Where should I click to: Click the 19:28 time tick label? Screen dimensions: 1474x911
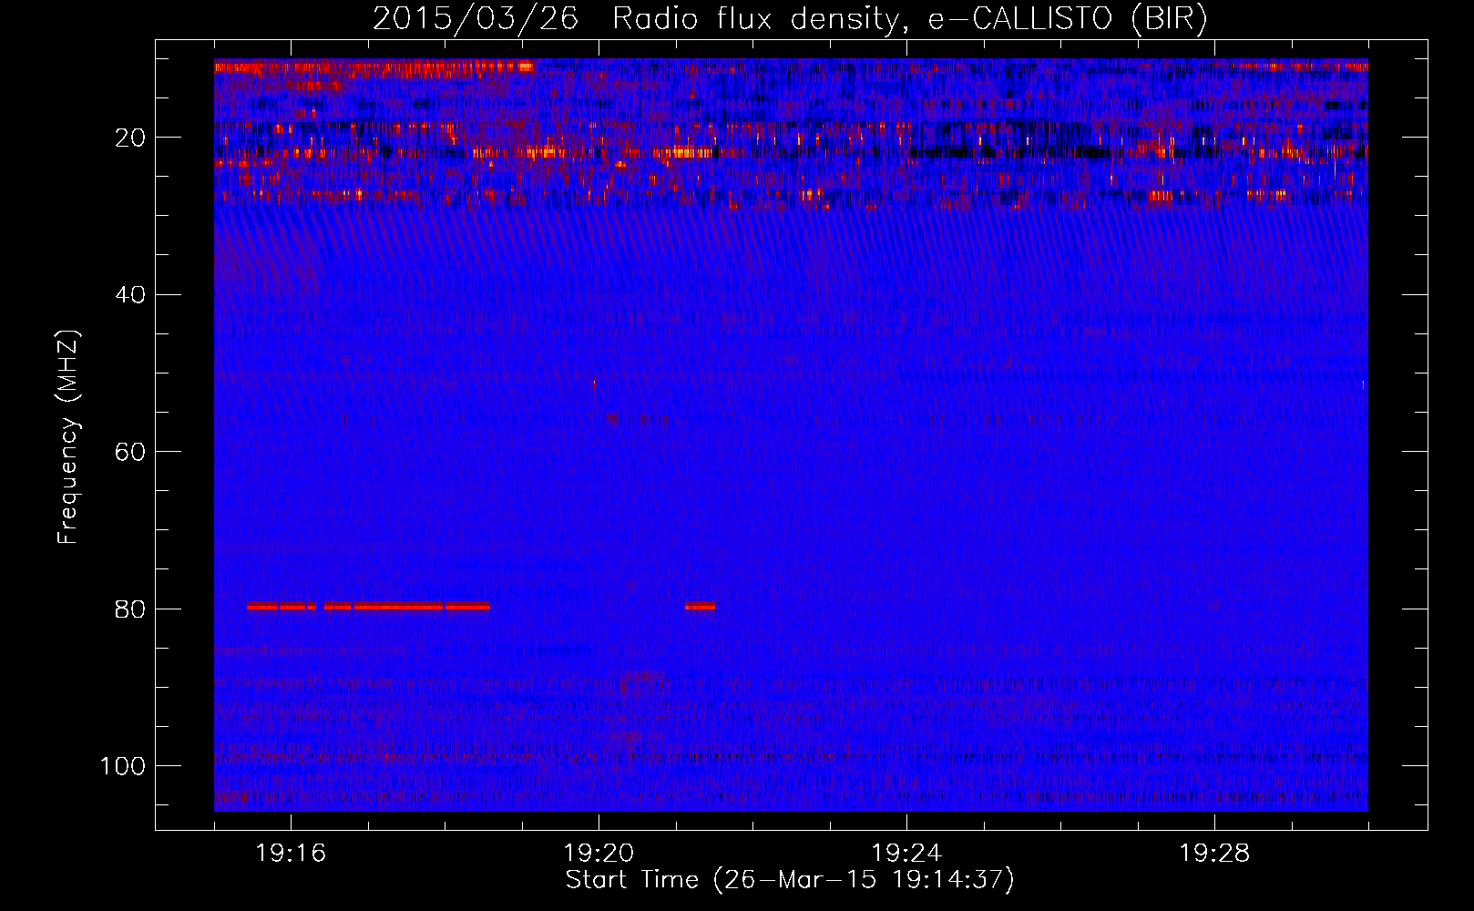click(1214, 854)
